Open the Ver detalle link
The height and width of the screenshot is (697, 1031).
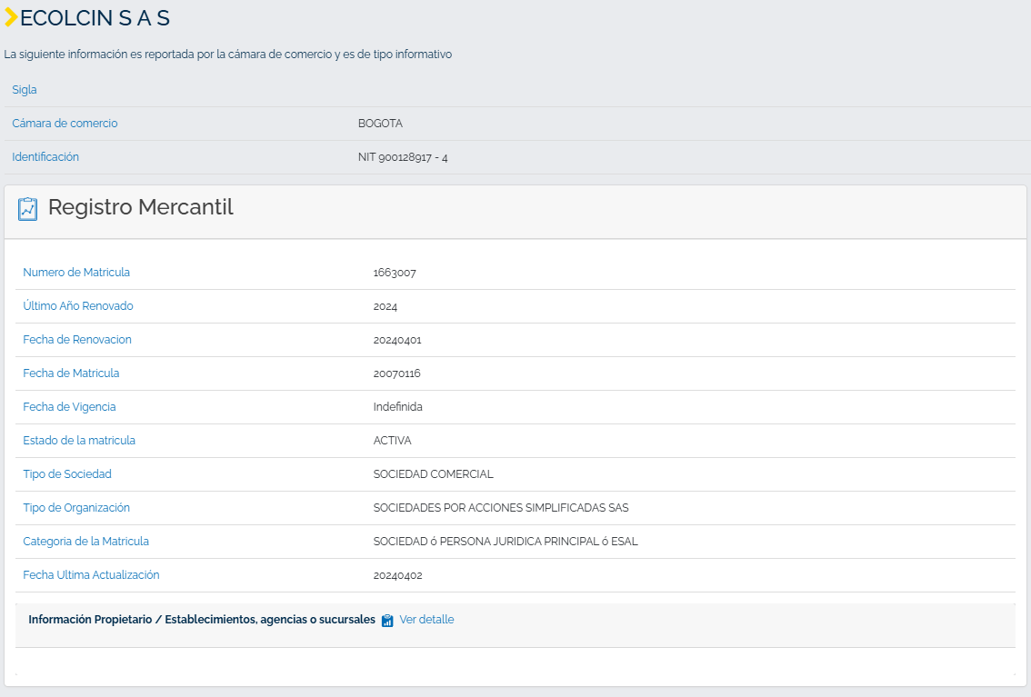coord(426,620)
